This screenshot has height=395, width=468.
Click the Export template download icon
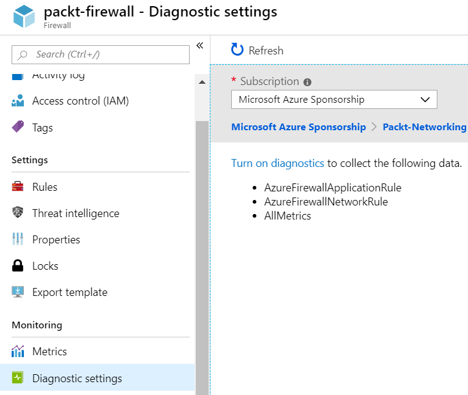point(18,292)
